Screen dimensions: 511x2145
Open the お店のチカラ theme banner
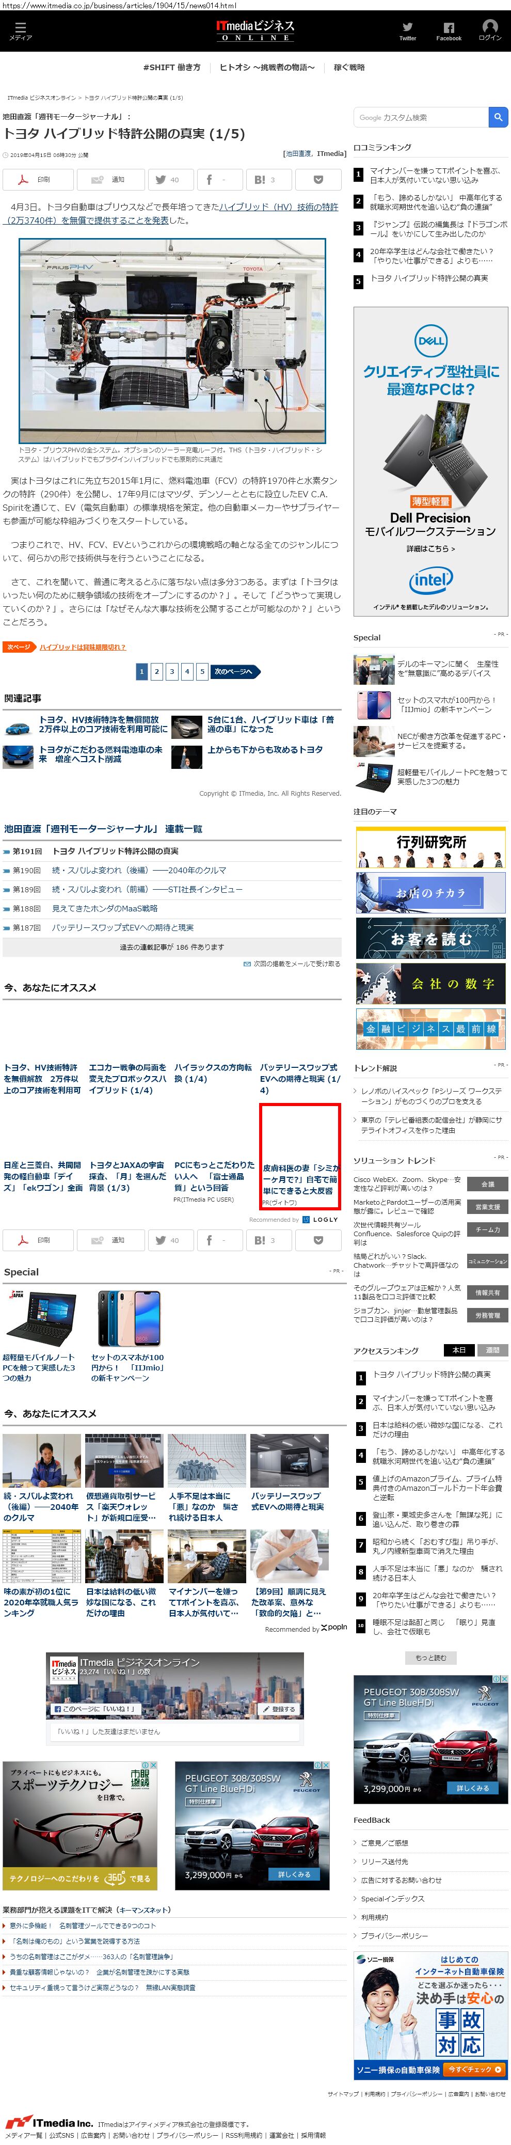[x=430, y=893]
